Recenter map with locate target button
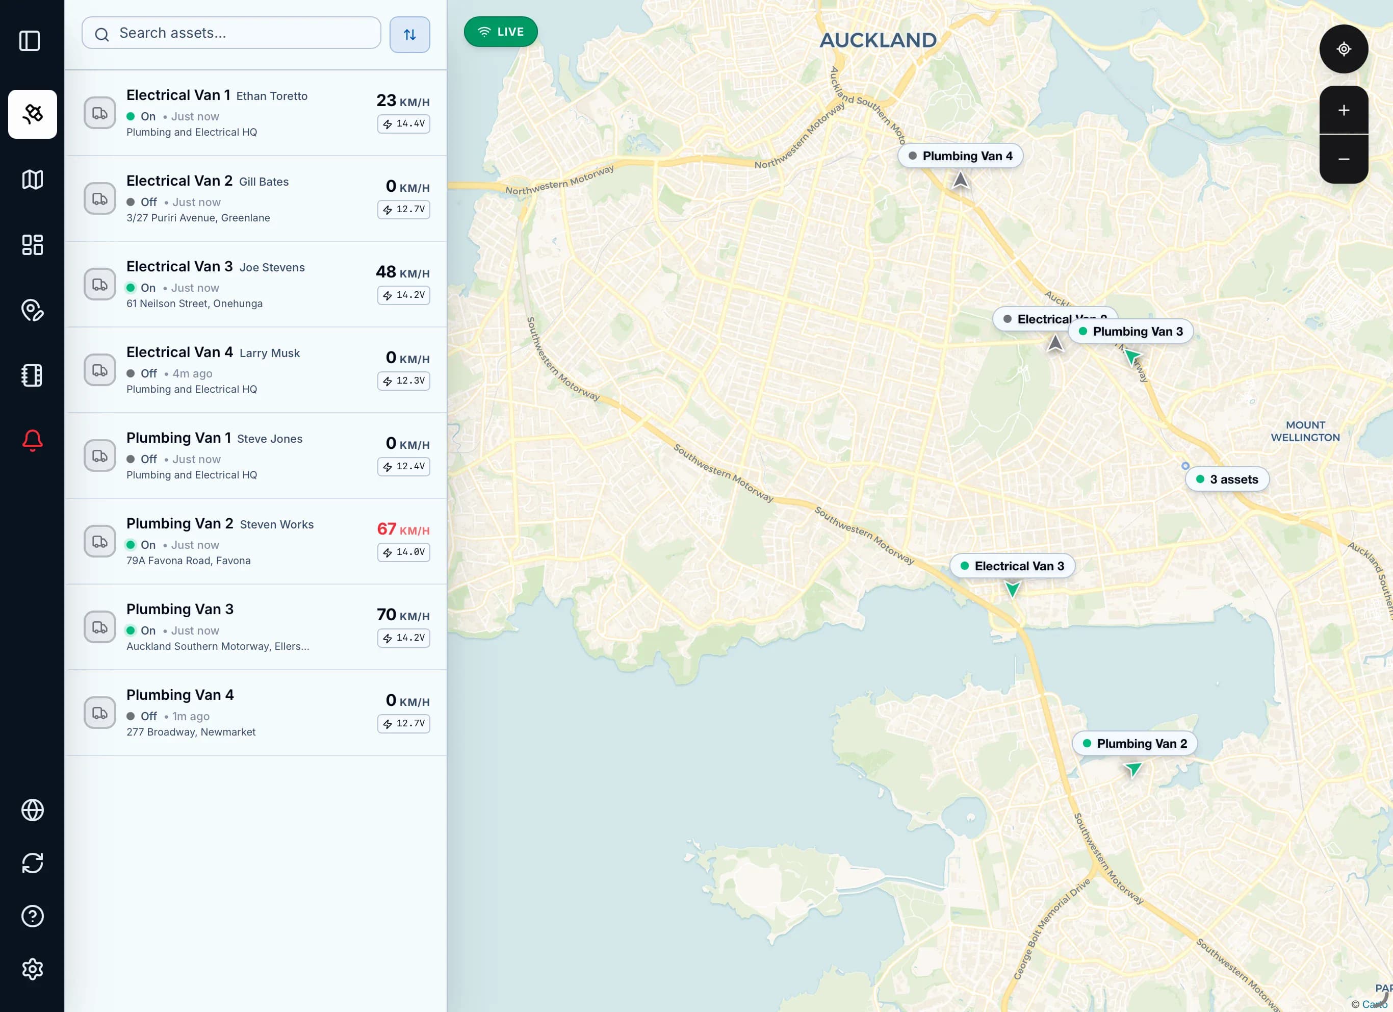The width and height of the screenshot is (1393, 1012). [1343, 49]
